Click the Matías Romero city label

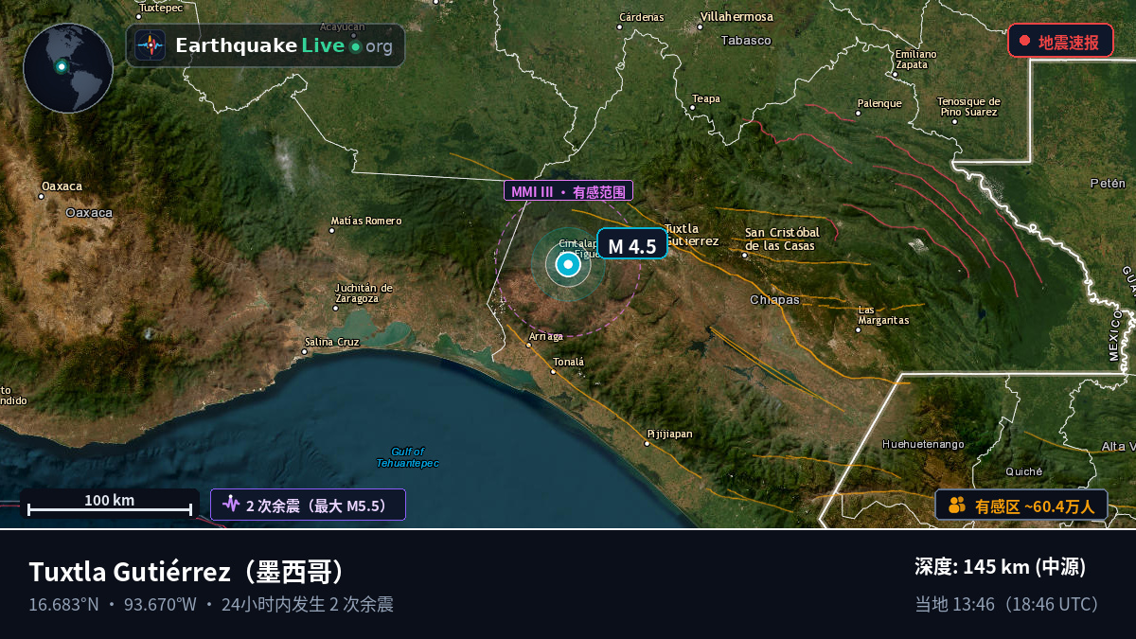[x=366, y=221]
